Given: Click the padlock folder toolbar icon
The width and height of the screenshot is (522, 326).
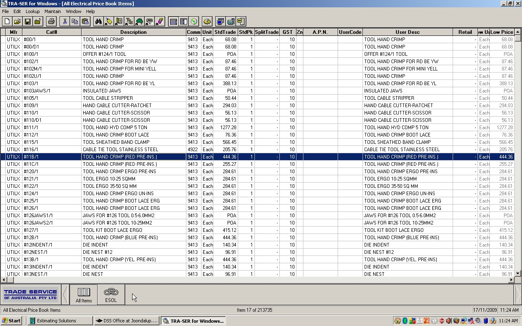Looking at the screenshot, I should [x=38, y=22].
